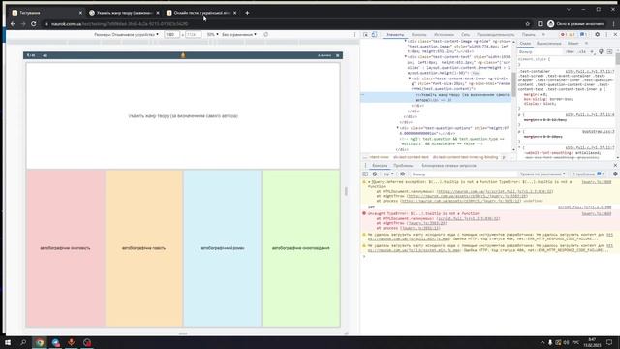The height and width of the screenshot is (349, 620).
Task: Edit the device width input field
Action: point(171,35)
